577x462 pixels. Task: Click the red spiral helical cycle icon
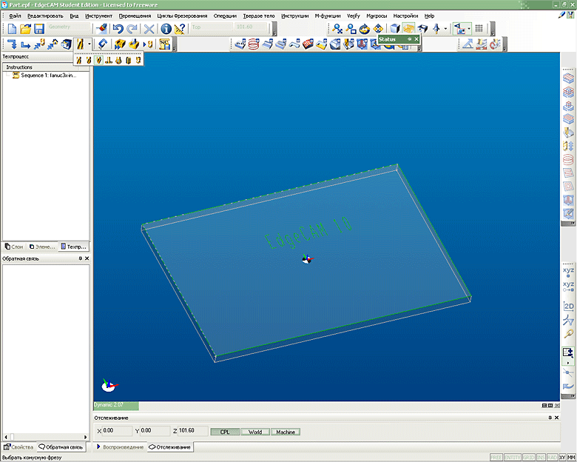(x=254, y=44)
